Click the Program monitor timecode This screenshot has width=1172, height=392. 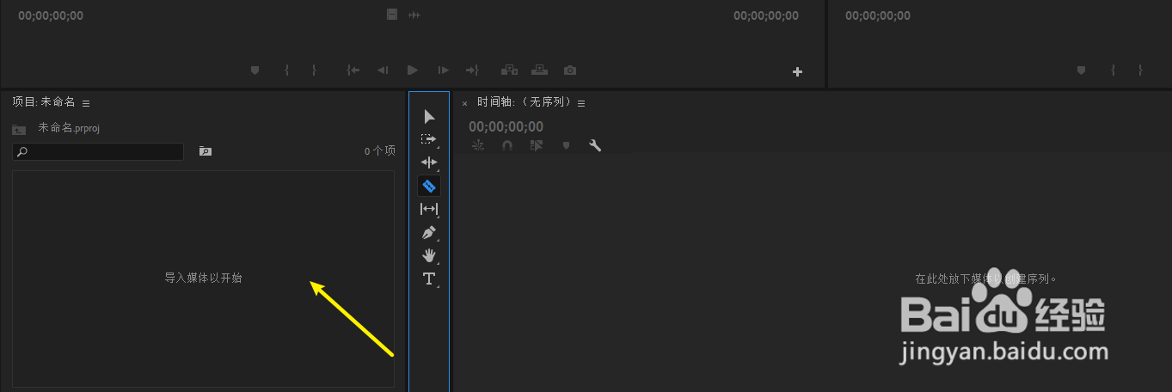click(878, 15)
